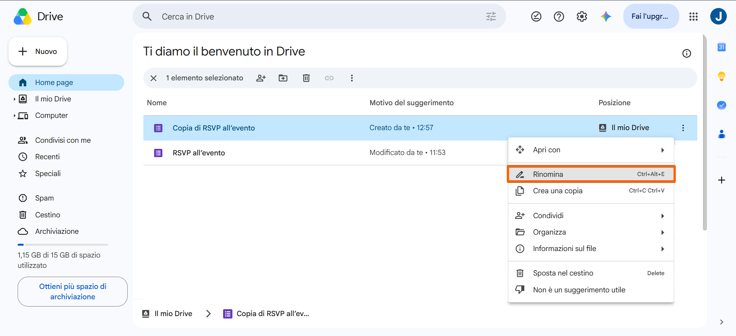Open Google Keep side panel icon
The height and width of the screenshot is (336, 736).
coord(721,76)
